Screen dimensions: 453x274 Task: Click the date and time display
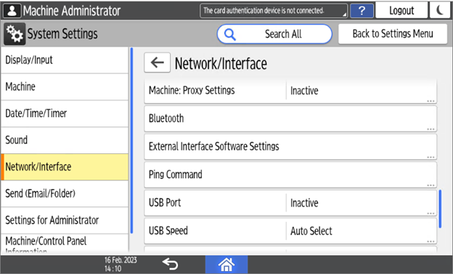point(121,264)
